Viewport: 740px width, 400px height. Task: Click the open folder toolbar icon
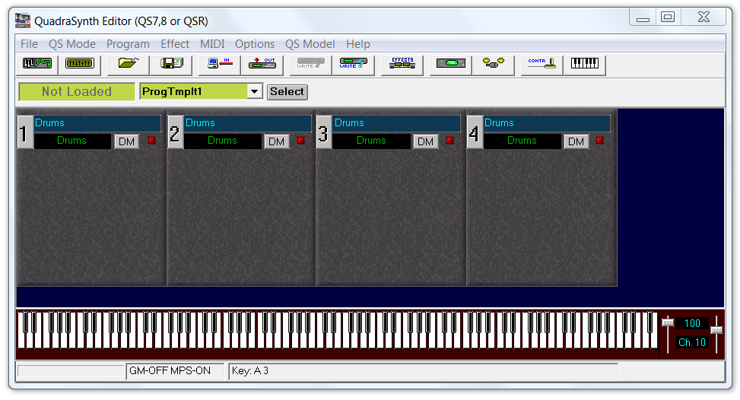pyautogui.click(x=128, y=65)
